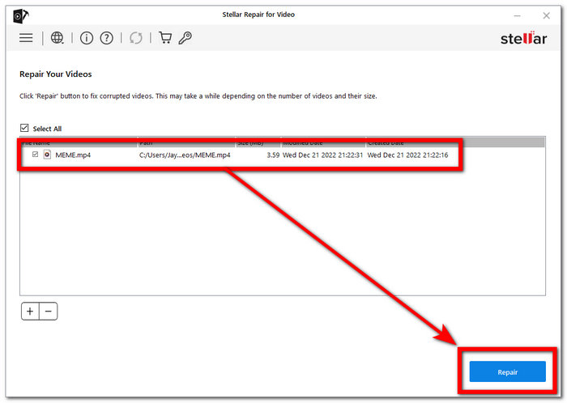The width and height of the screenshot is (567, 403).
Task: Open the About info icon
Action: (87, 38)
